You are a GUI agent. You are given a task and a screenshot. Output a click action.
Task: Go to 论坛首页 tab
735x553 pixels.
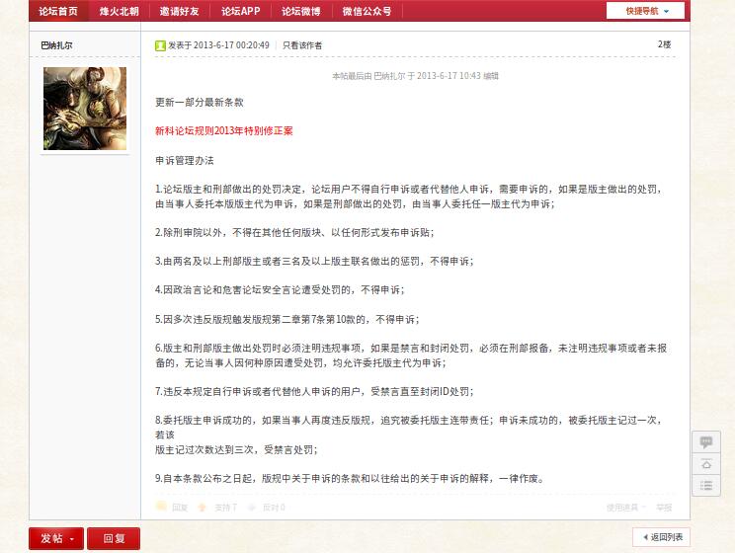58,11
